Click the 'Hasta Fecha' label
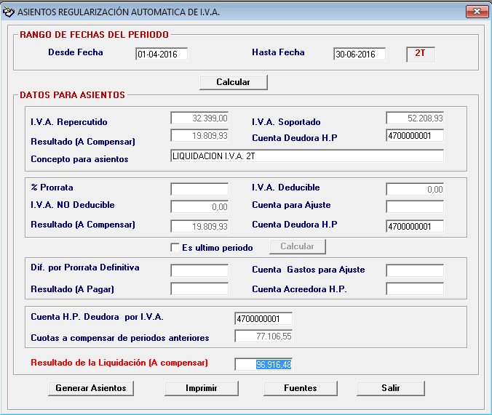The image size is (492, 415). (278, 52)
